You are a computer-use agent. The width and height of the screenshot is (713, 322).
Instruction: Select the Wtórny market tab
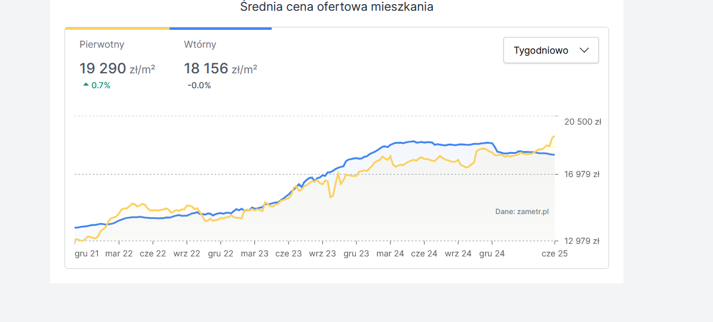(x=200, y=45)
